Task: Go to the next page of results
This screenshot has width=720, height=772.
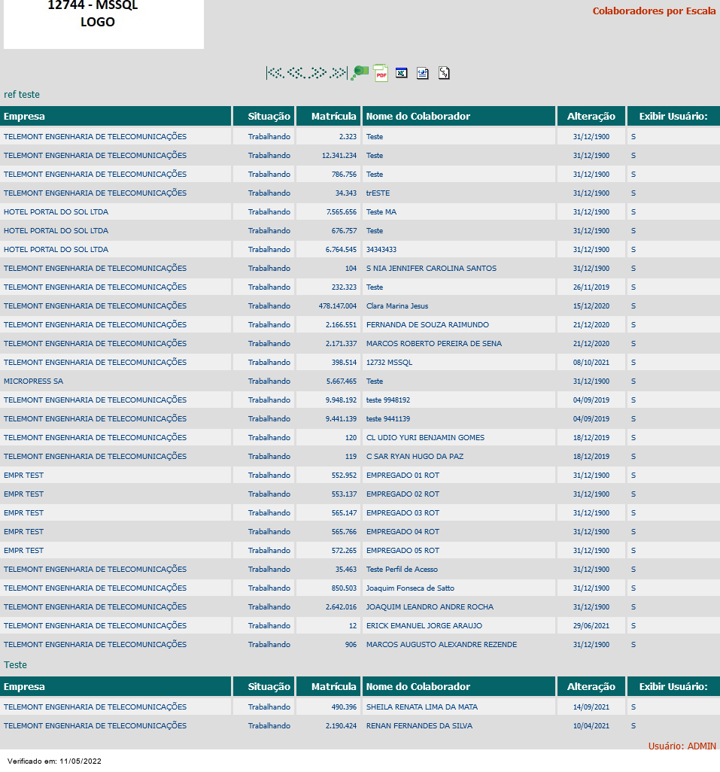Action: click(x=318, y=73)
